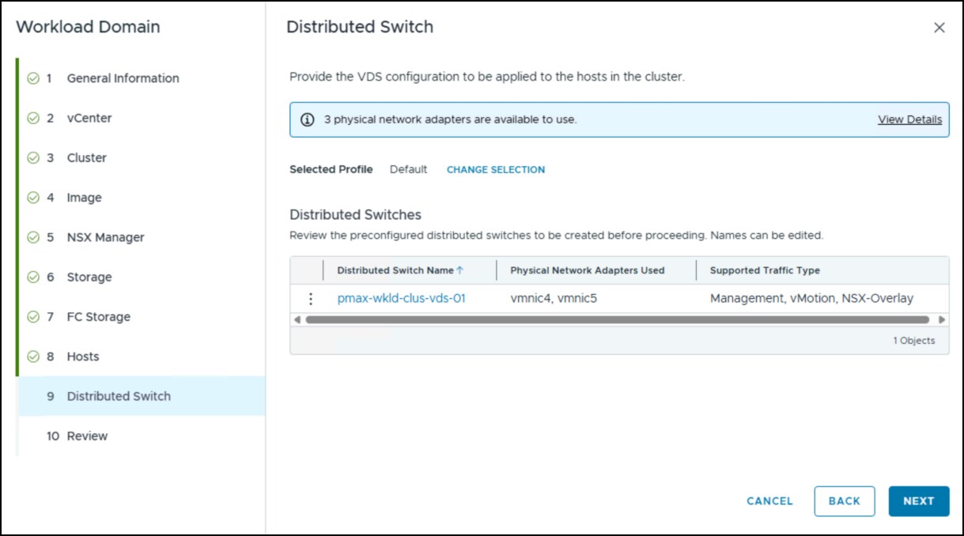The image size is (964, 536).
Task: Click the Distributed Switches section heading
Action: click(356, 215)
